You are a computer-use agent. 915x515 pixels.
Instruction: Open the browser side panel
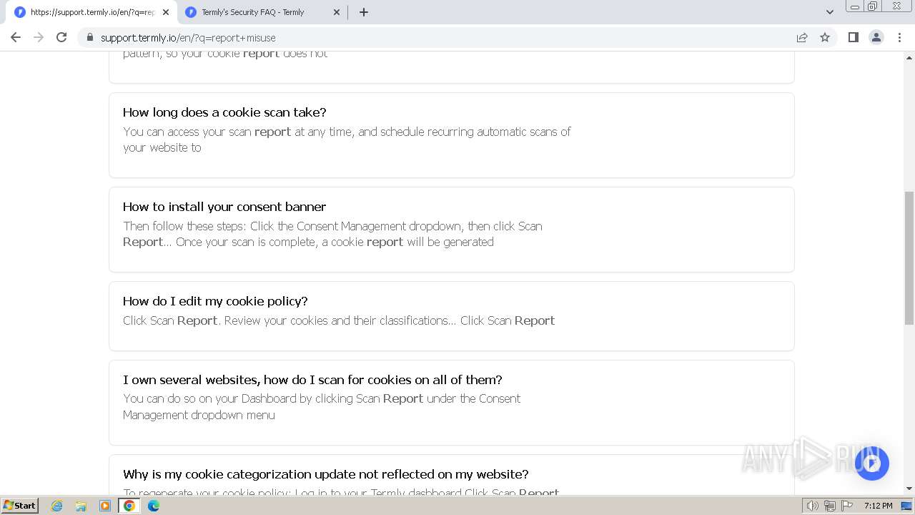click(x=853, y=37)
